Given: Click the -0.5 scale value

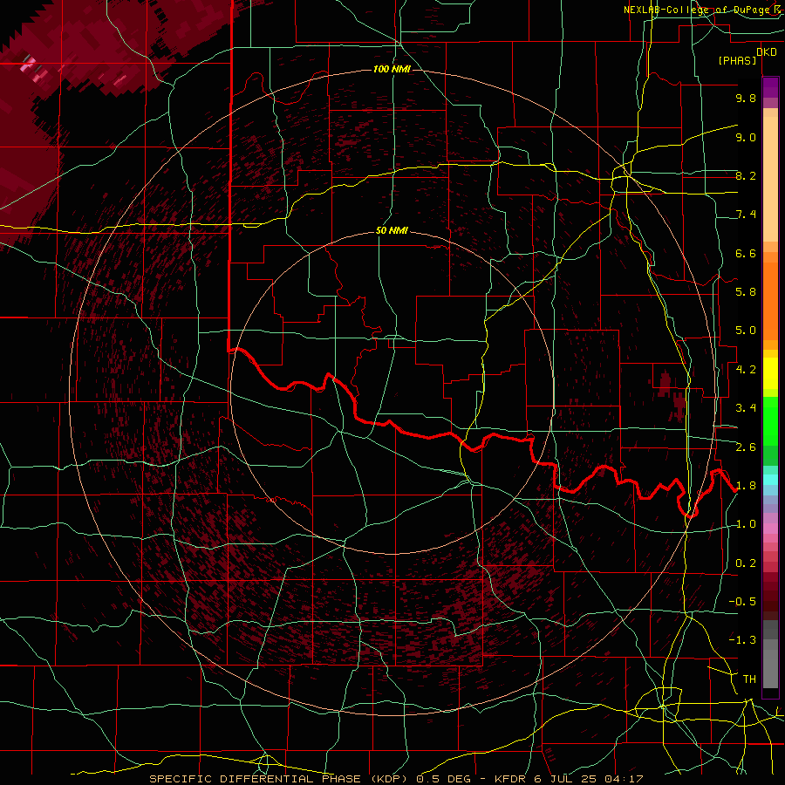Looking at the screenshot, I should point(742,602).
